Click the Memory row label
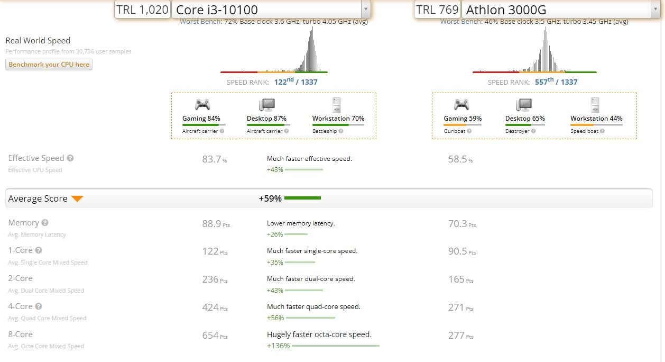665x362 pixels. coord(23,223)
